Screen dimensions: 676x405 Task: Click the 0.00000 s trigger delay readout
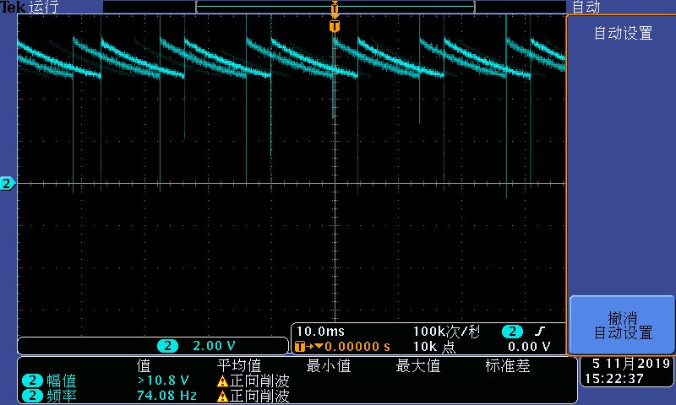(x=357, y=347)
